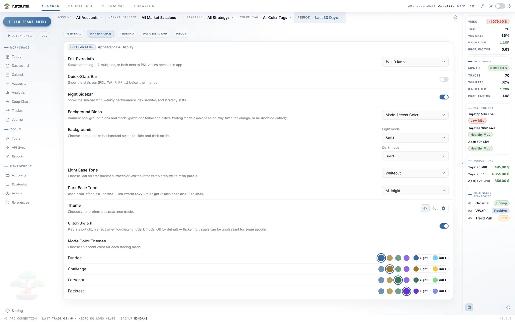Choose Dark variant for Backtest mode
Screen dimensions: 515x322
pos(440,291)
